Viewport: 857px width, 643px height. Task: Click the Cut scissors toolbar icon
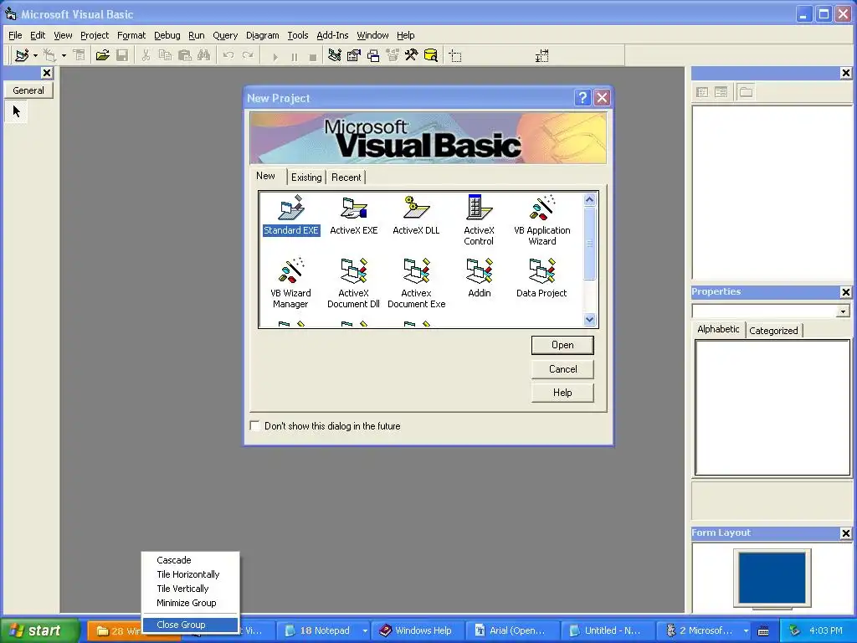(x=146, y=55)
